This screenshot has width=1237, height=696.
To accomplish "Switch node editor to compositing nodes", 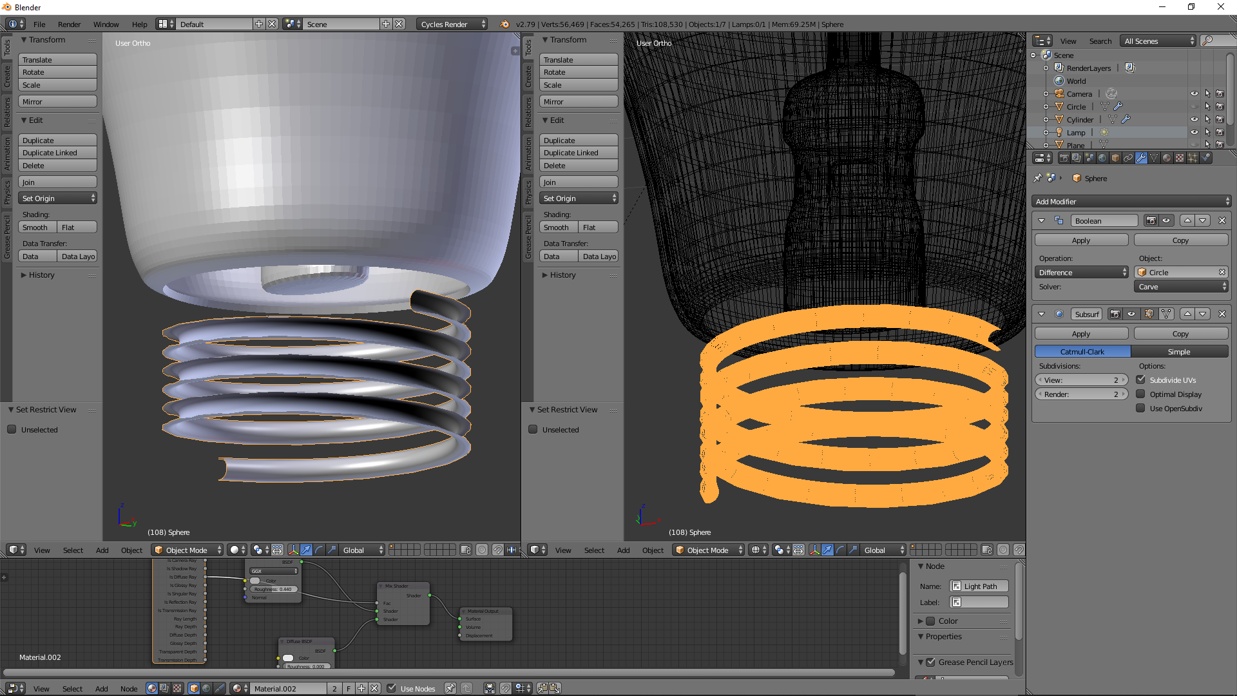I will click(x=164, y=688).
